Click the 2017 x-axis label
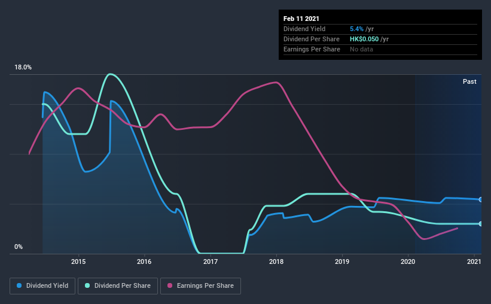 (x=211, y=262)
